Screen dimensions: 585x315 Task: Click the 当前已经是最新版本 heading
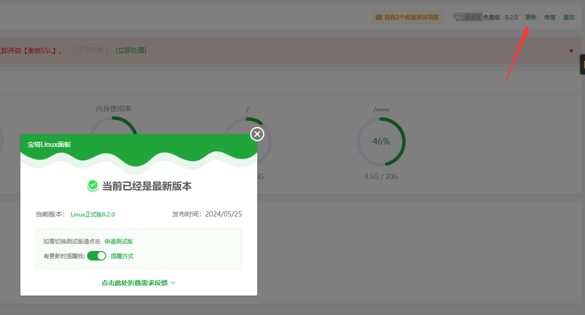(x=147, y=186)
